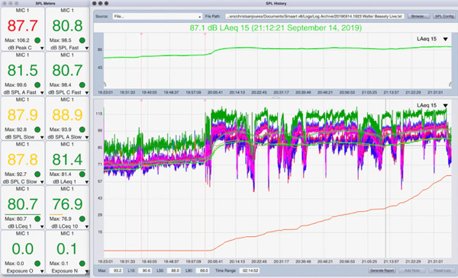This screenshot has height=278, width=458.
Task: Expand the Source File dropdown
Action: click(157, 16)
